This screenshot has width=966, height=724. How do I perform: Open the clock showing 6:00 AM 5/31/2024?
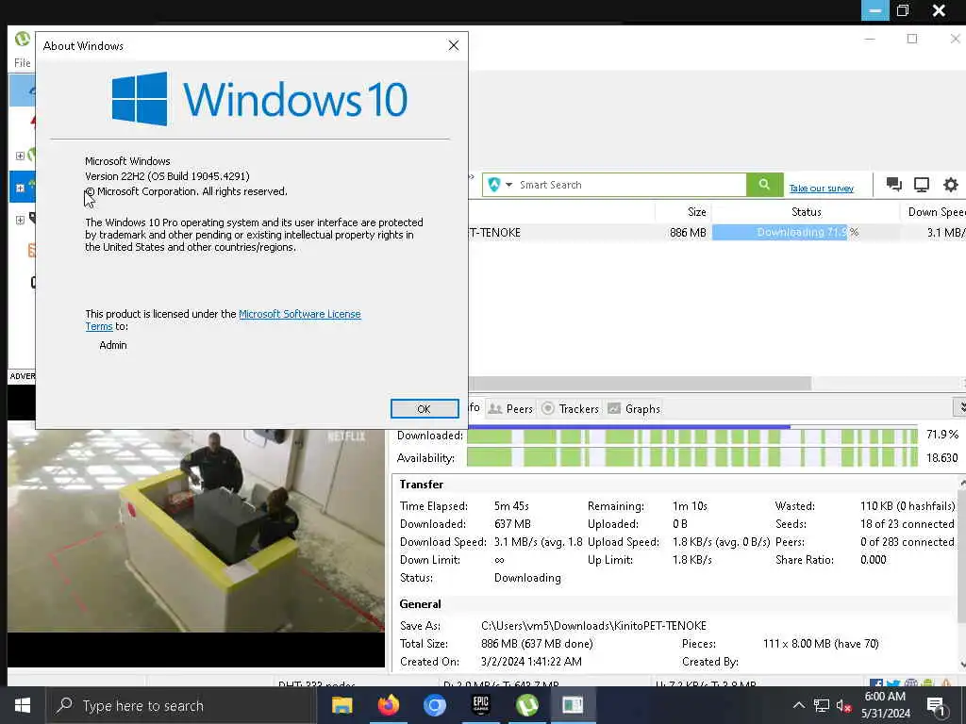(885, 705)
